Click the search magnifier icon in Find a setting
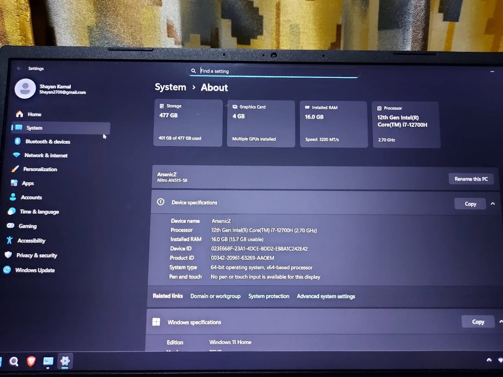503x377 pixels. 193,71
